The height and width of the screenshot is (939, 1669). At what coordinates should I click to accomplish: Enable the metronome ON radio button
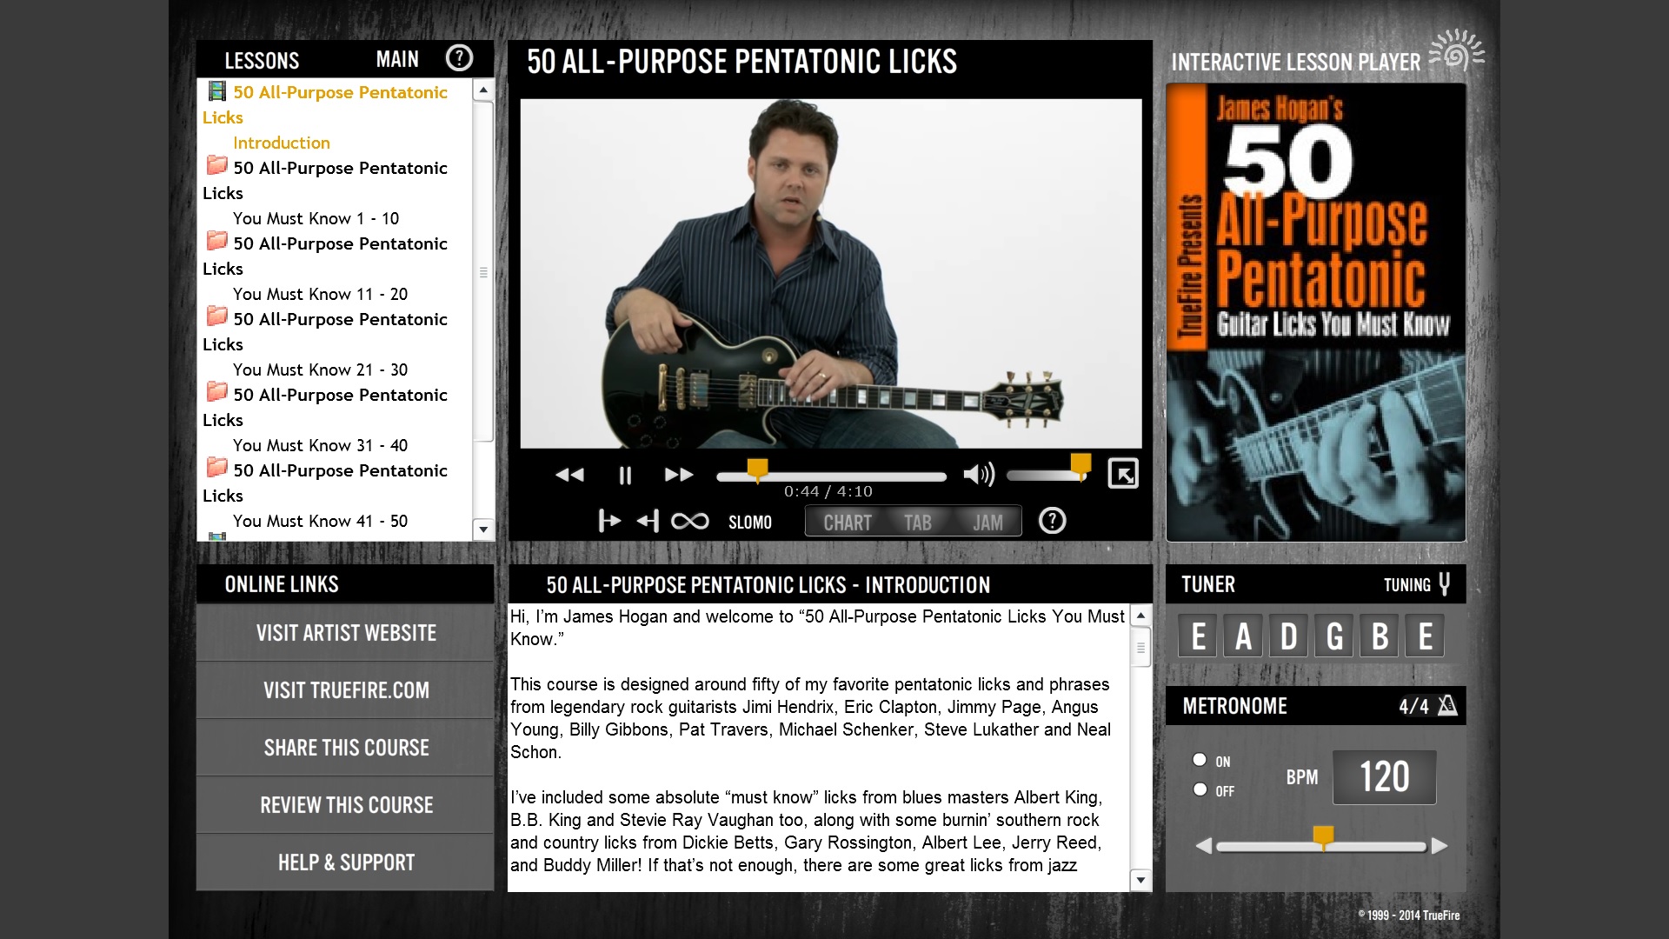point(1199,760)
